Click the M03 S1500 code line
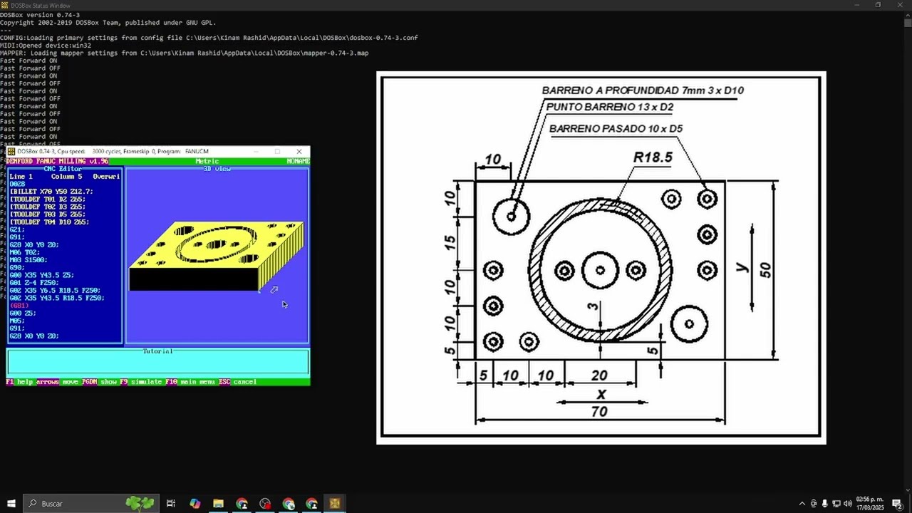The height and width of the screenshot is (513, 912). tap(28, 260)
